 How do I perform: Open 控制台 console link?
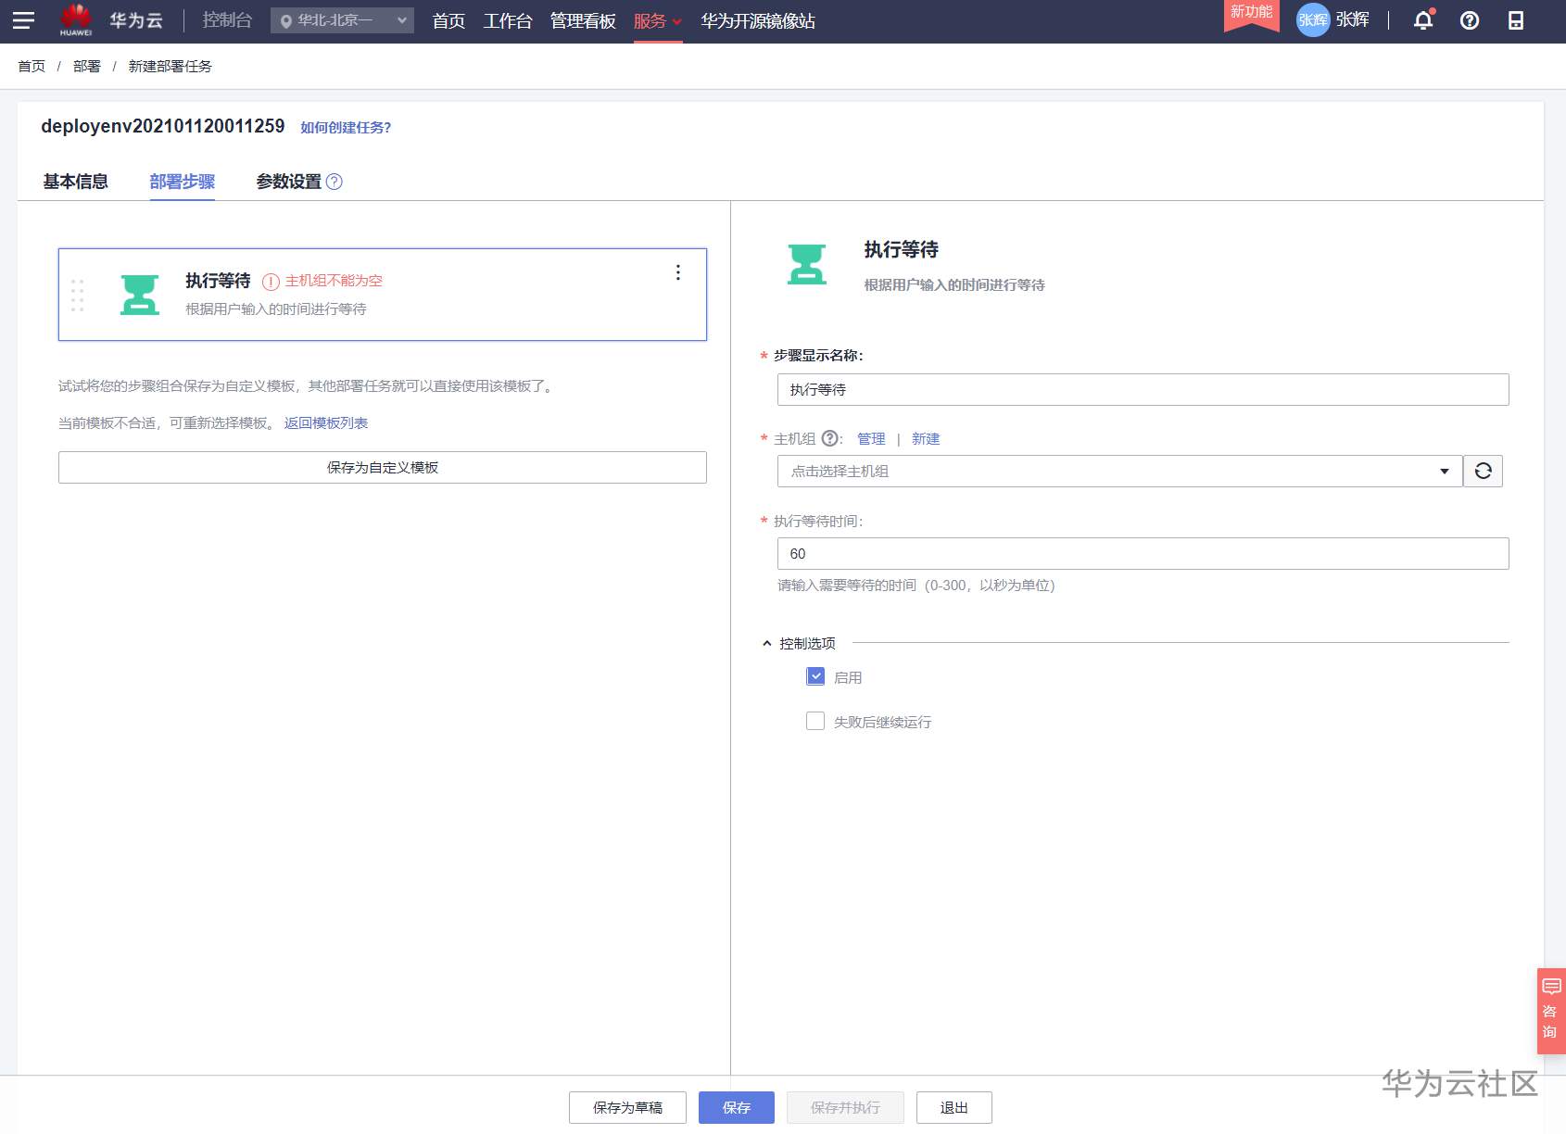(x=227, y=20)
